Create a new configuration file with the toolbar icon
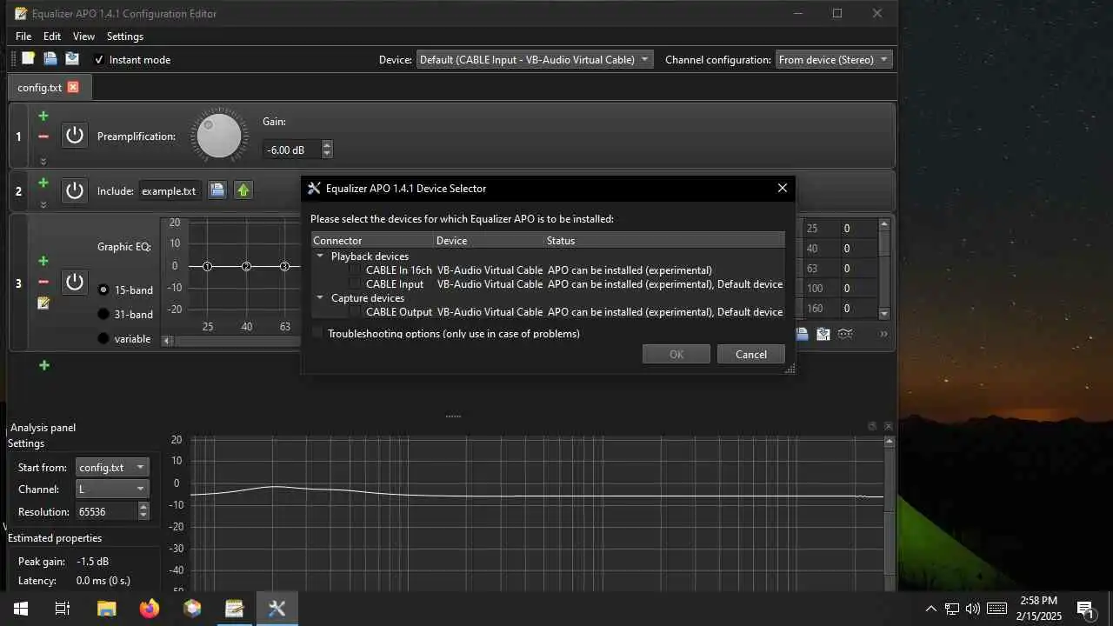Viewport: 1113px width, 626px height. click(x=29, y=59)
